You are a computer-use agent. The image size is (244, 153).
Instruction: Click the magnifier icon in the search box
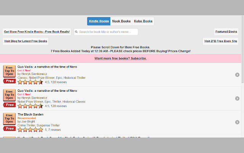click(76, 32)
